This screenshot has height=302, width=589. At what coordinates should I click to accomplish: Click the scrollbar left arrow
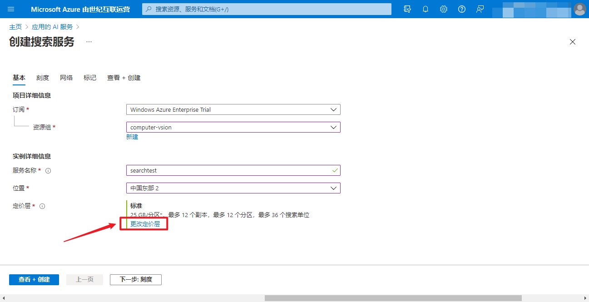4,298
